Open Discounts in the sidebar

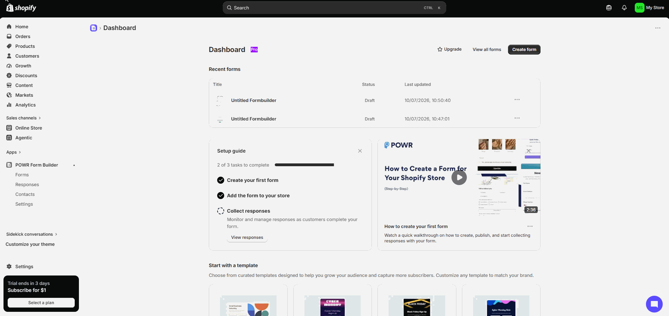[x=26, y=75]
